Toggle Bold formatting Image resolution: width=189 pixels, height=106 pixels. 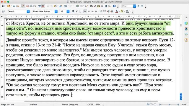coord(73,11)
